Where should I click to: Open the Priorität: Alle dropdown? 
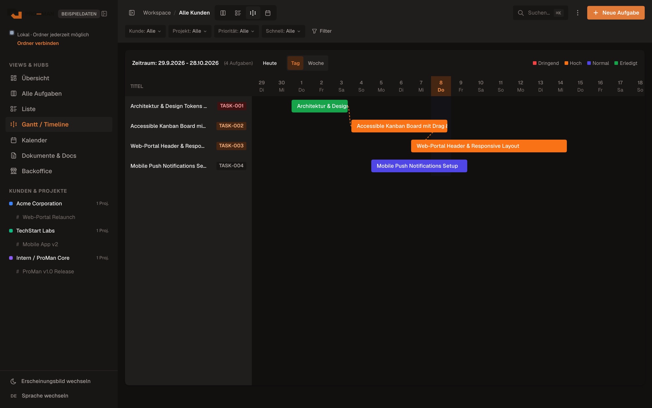[x=236, y=31]
